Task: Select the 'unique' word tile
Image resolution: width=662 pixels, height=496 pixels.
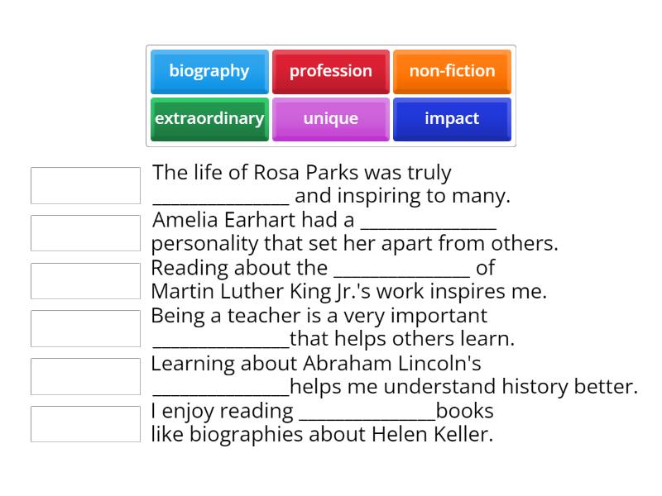Action: (331, 118)
